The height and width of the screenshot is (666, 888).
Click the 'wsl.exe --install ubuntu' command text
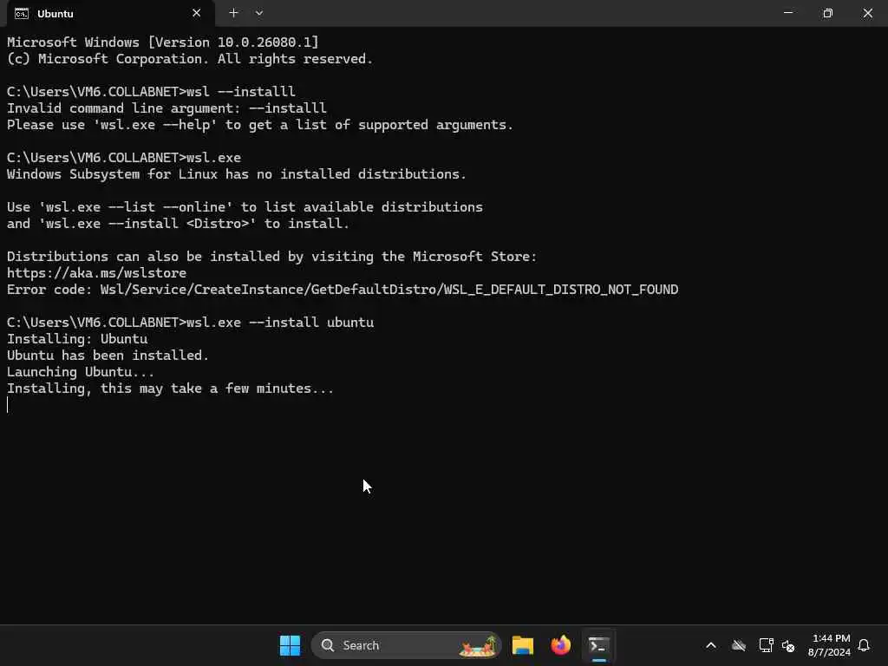point(280,323)
